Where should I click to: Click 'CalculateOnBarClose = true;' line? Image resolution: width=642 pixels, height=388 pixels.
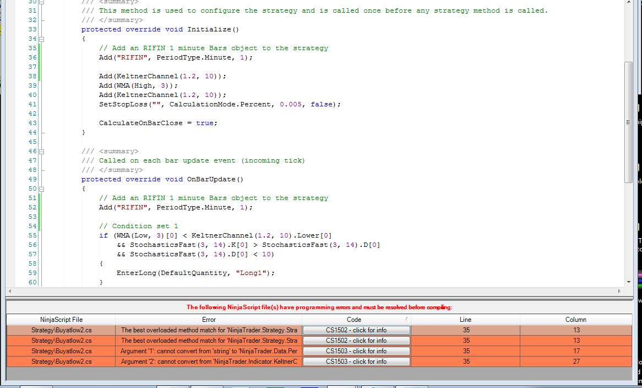click(x=158, y=123)
